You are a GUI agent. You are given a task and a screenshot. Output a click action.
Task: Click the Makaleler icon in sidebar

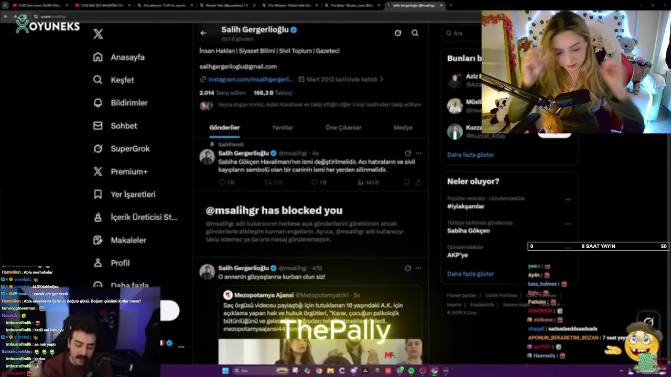(98, 240)
